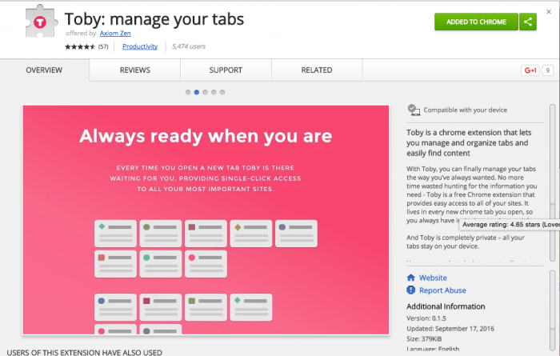Click the 'Additional Information' heading
Viewport: 560px width, 356px height.
coord(446,306)
